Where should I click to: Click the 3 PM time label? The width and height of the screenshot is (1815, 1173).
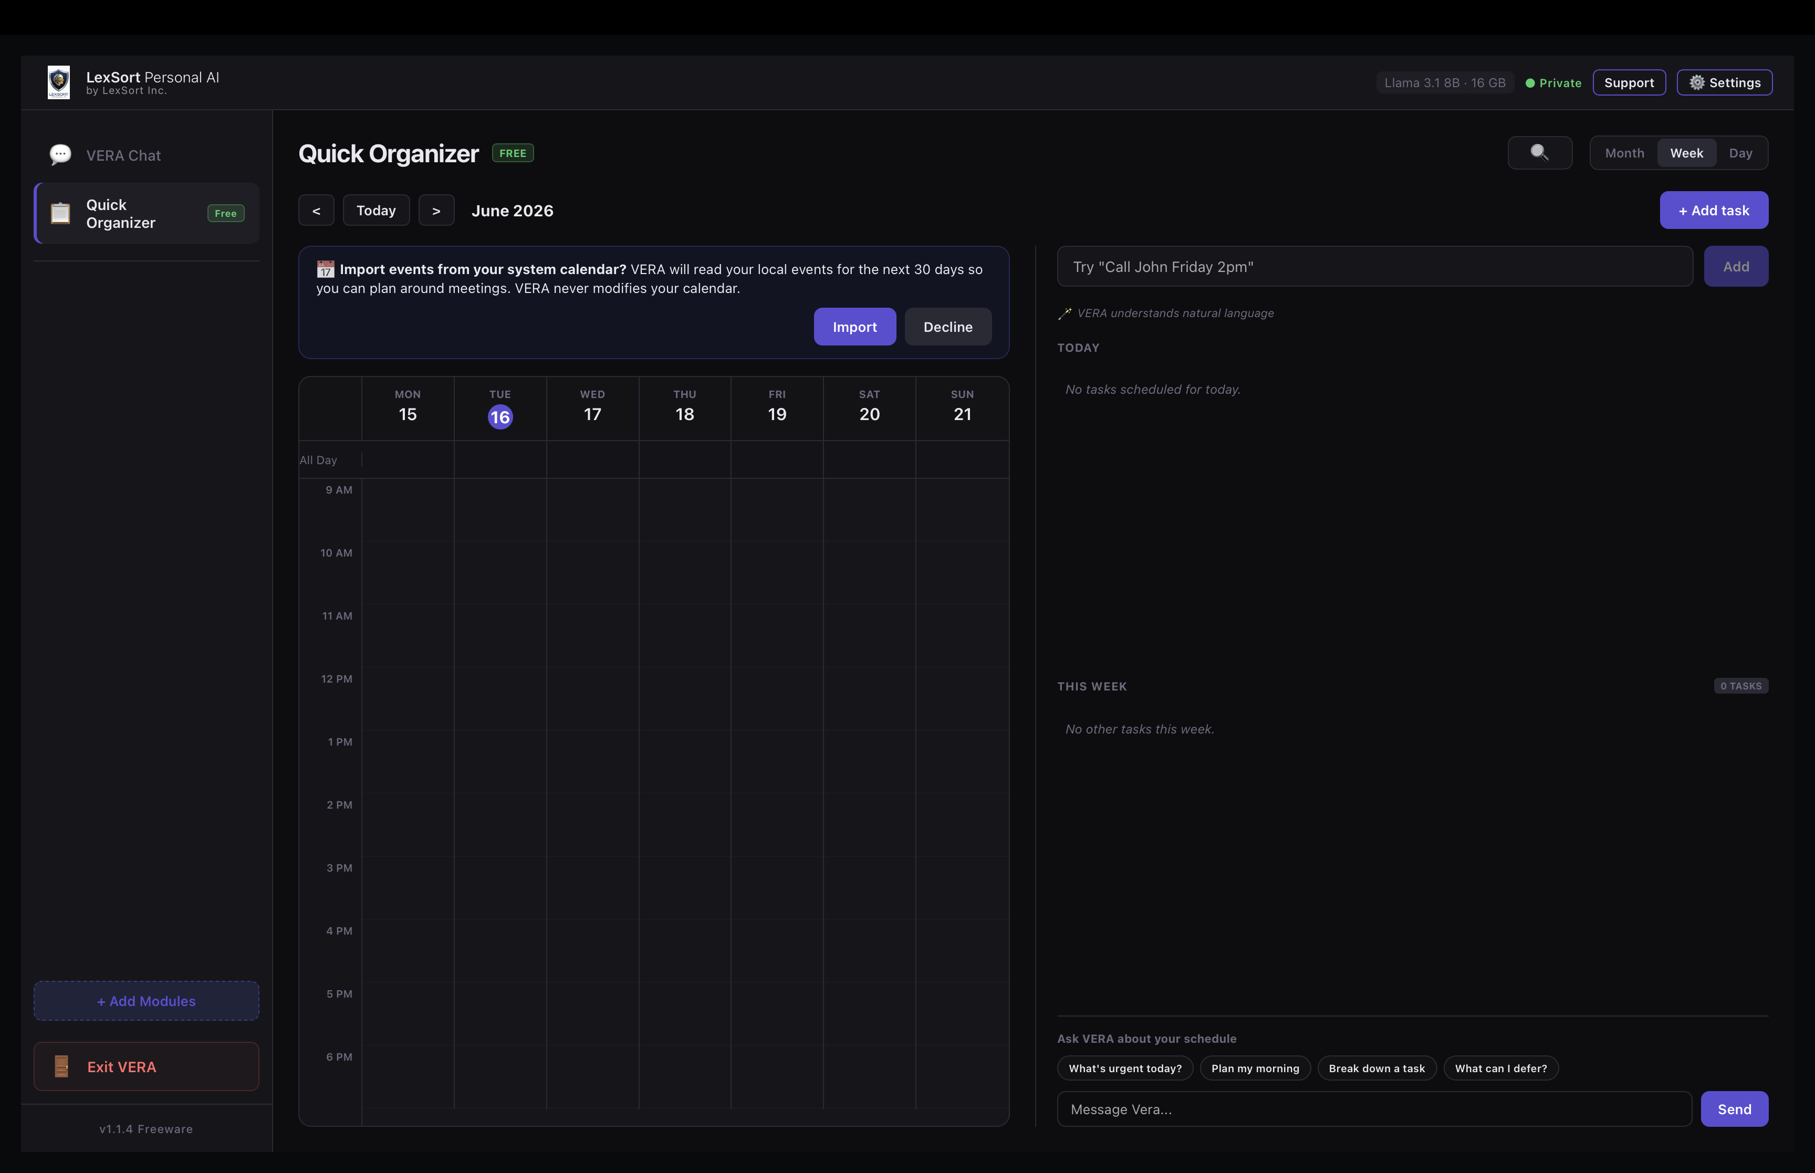(x=339, y=867)
